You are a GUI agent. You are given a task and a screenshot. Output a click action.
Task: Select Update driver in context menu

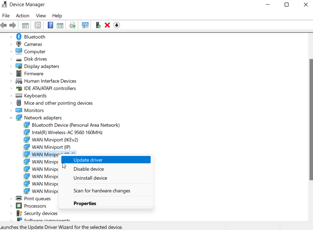(x=88, y=160)
